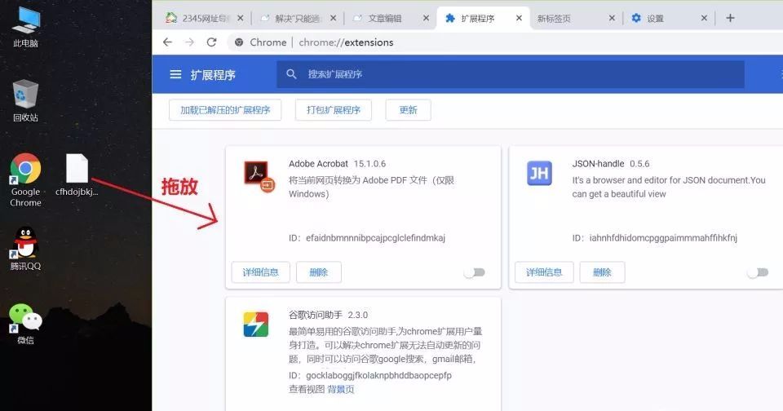783x411 pixels.
Task: Click the browser back arrow
Action: (167, 42)
